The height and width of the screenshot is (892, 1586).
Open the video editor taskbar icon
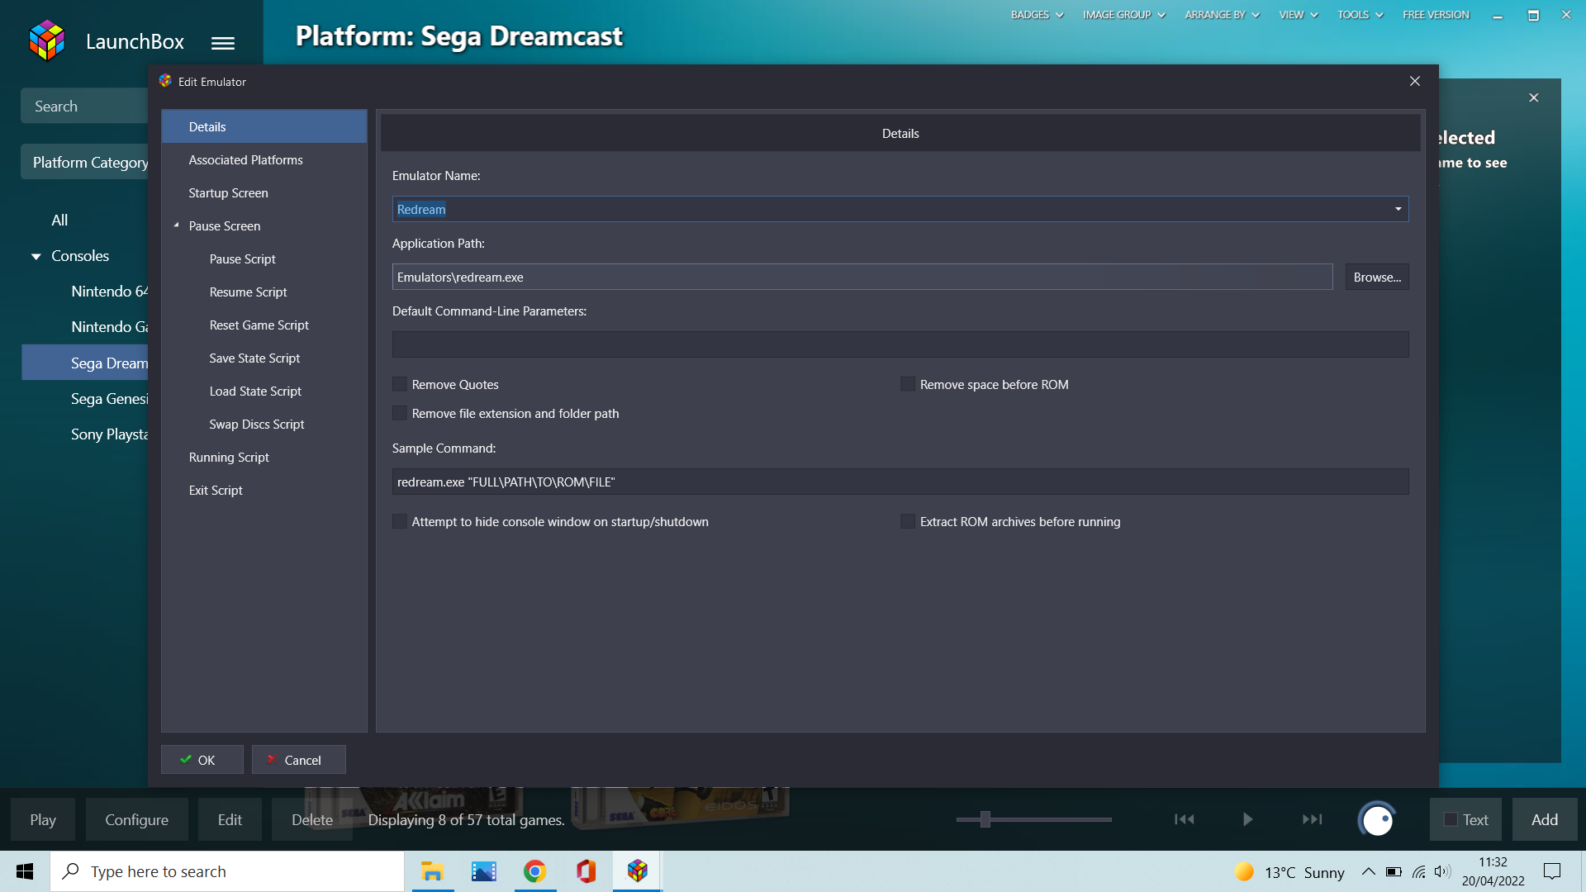(484, 871)
